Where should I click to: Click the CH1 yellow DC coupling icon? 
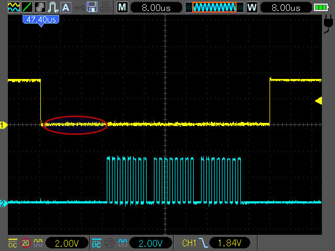[x=13, y=243]
